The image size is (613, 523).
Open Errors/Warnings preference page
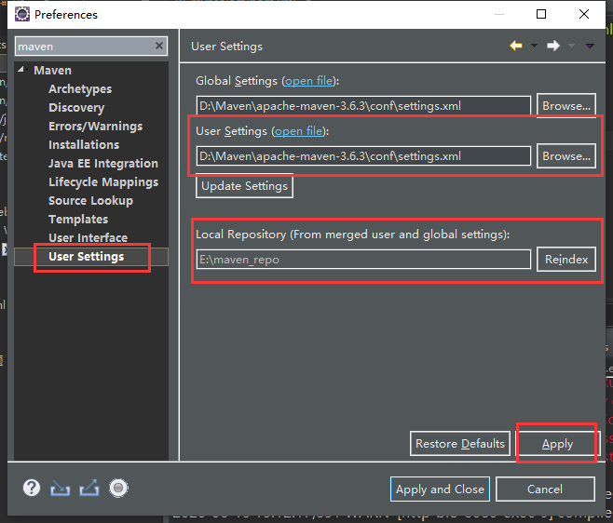tap(95, 127)
